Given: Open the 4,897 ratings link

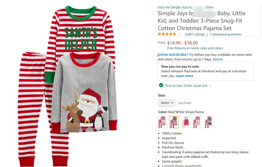Looking at the screenshot, I should 195,34.
